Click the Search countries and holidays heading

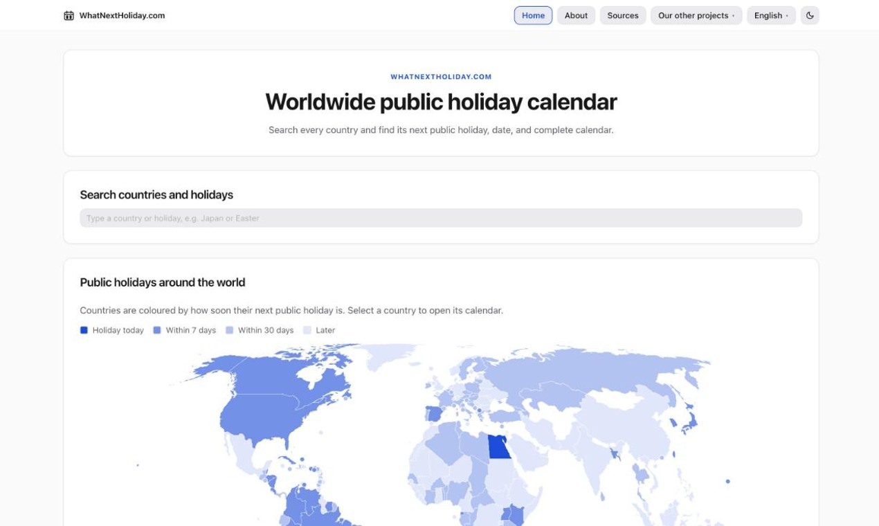[156, 194]
